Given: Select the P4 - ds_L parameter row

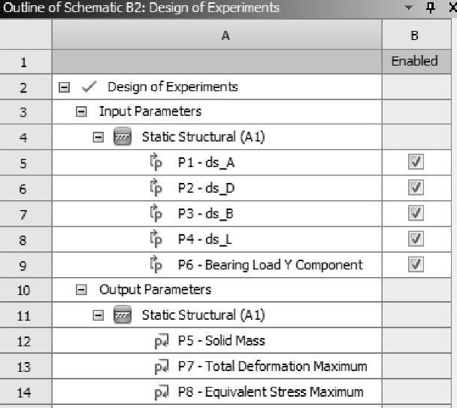Looking at the screenshot, I should pyautogui.click(x=206, y=239).
